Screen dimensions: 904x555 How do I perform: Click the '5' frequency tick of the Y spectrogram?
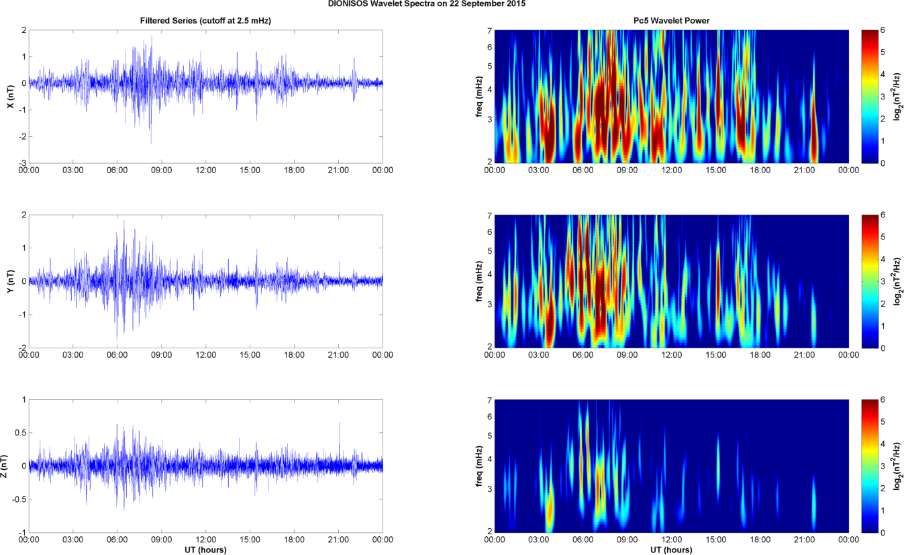tap(490, 251)
